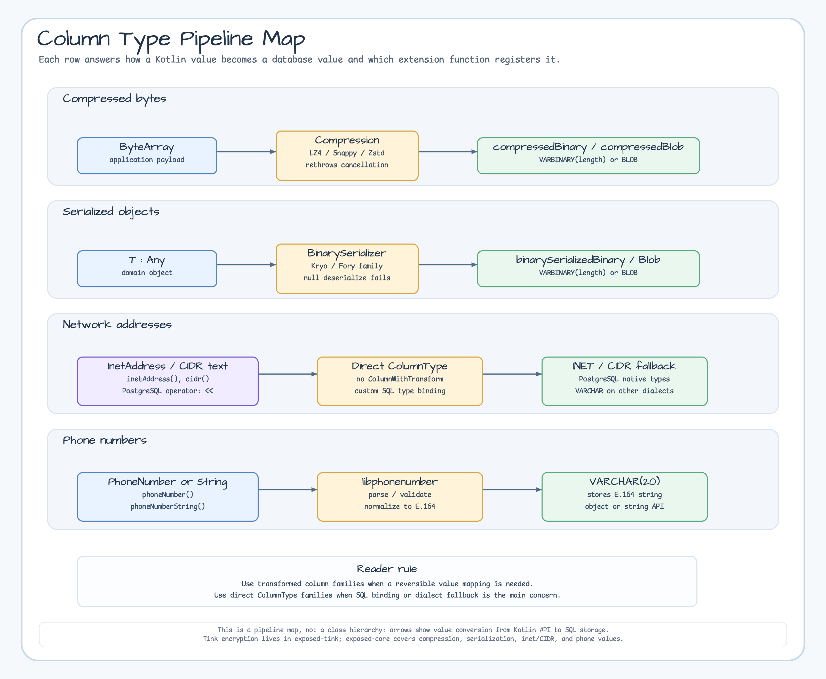
Task: Click the Compression LZ4 / Snappy / Zstd box
Action: coord(347,156)
